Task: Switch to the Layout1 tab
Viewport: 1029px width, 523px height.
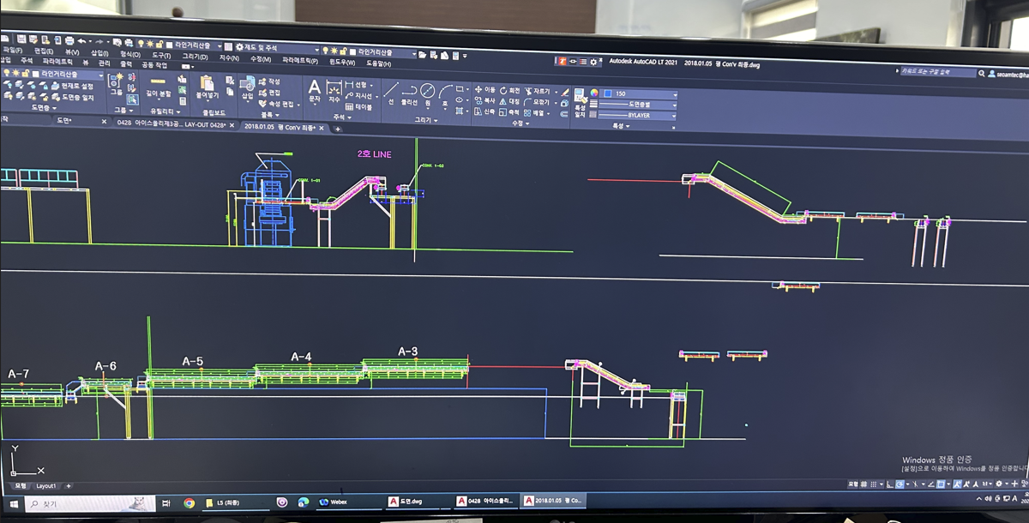Action: pyautogui.click(x=45, y=485)
